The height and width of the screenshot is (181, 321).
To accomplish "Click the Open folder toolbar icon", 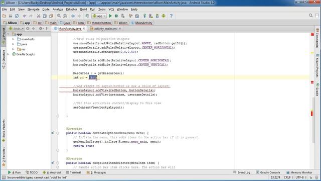I will pos(4,16).
